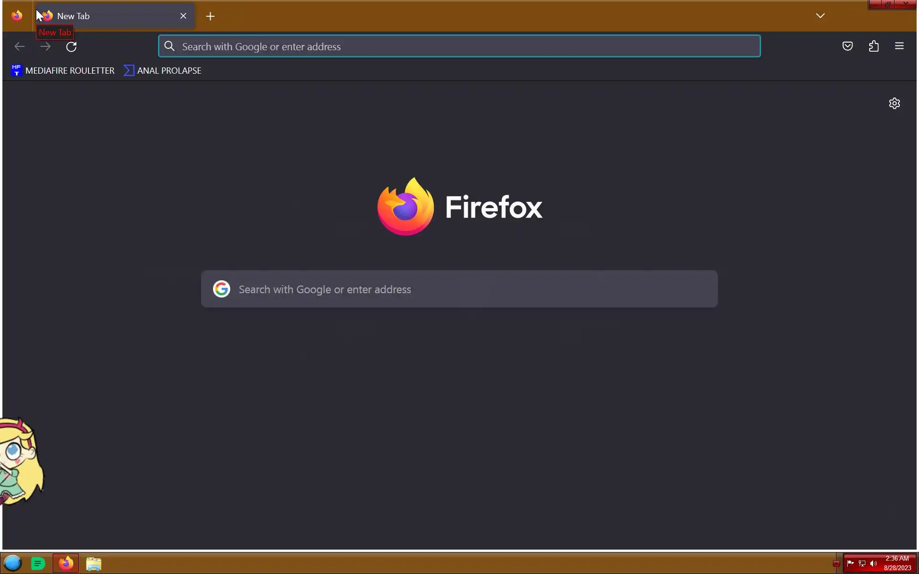This screenshot has width=919, height=574.
Task: Show hidden tray icons
Action: coord(836,563)
